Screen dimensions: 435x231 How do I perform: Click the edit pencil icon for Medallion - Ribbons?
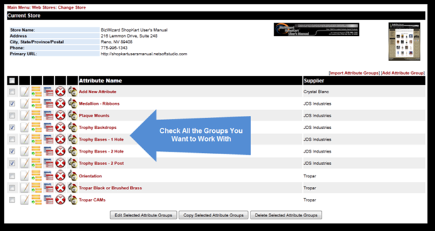tap(25, 104)
